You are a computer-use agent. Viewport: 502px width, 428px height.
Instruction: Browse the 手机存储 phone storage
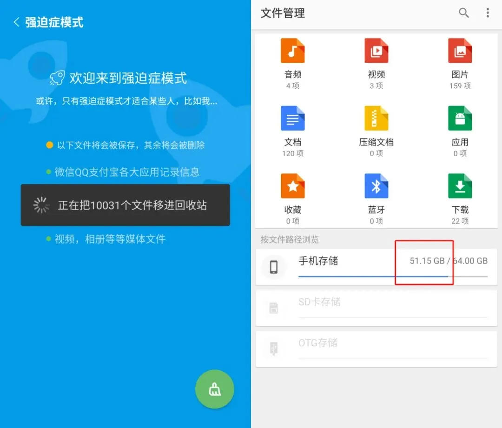click(x=376, y=267)
